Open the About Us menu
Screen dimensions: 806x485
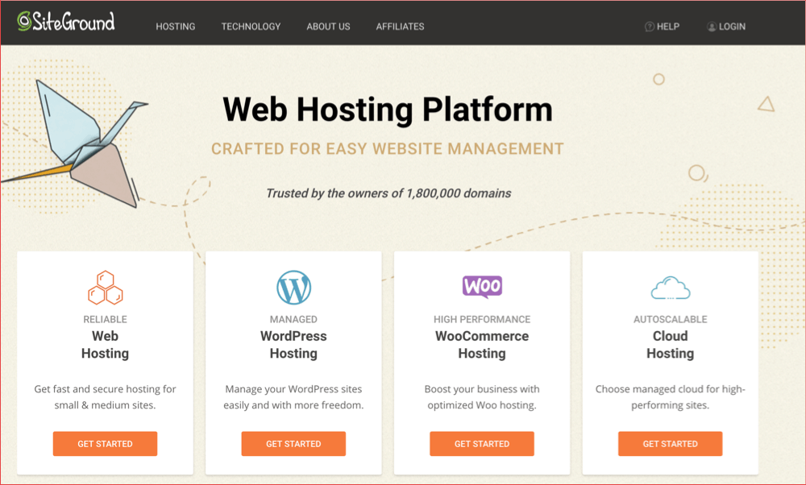coord(328,27)
